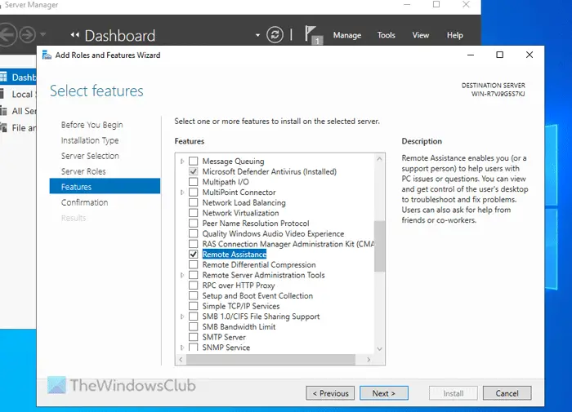Minimize the Add Roles and Features Wizard
572x412 pixels.
(x=471, y=55)
